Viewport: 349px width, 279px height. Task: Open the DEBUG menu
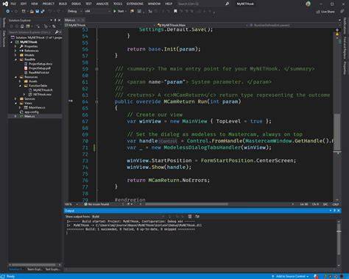(x=76, y=4)
